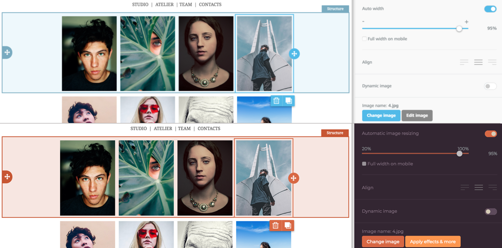Disable the Automatic image resizing toggle
502x248 pixels.
490,134
